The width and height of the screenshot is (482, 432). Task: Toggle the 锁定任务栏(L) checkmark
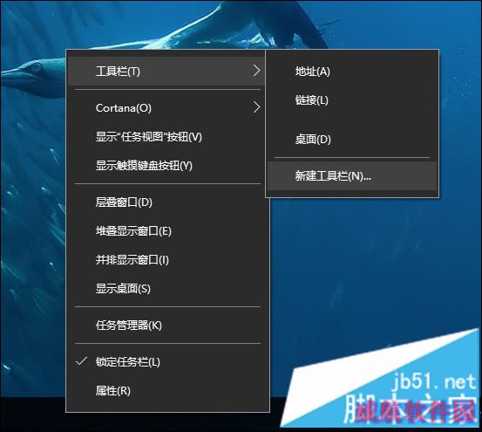pyautogui.click(x=166, y=362)
